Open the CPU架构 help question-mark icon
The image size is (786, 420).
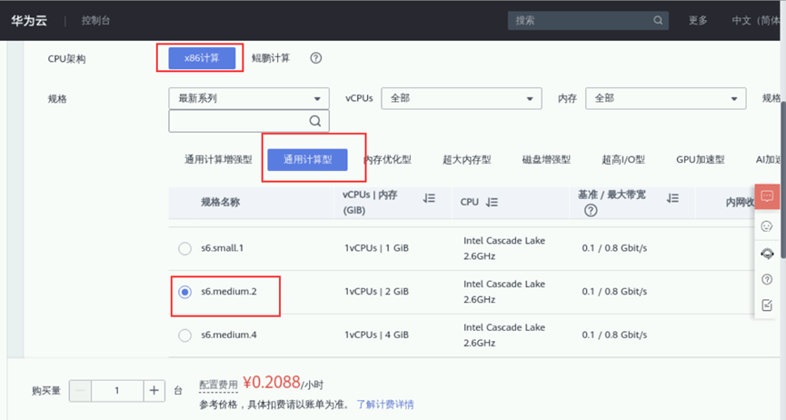(316, 58)
